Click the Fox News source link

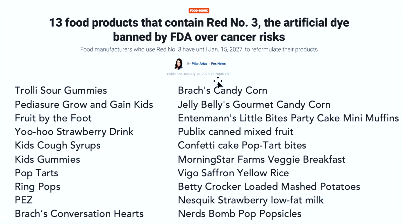(218, 64)
